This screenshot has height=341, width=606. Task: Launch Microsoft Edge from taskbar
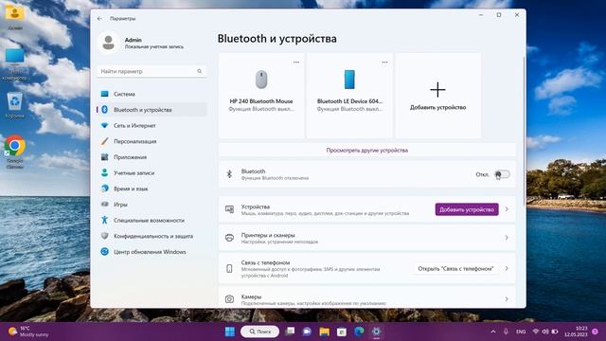coord(359,332)
